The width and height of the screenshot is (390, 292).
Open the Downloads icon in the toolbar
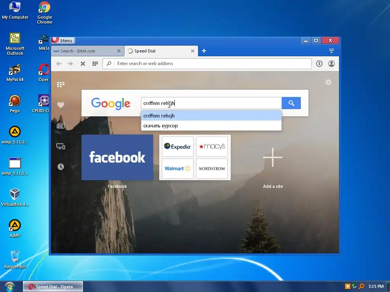(320, 63)
